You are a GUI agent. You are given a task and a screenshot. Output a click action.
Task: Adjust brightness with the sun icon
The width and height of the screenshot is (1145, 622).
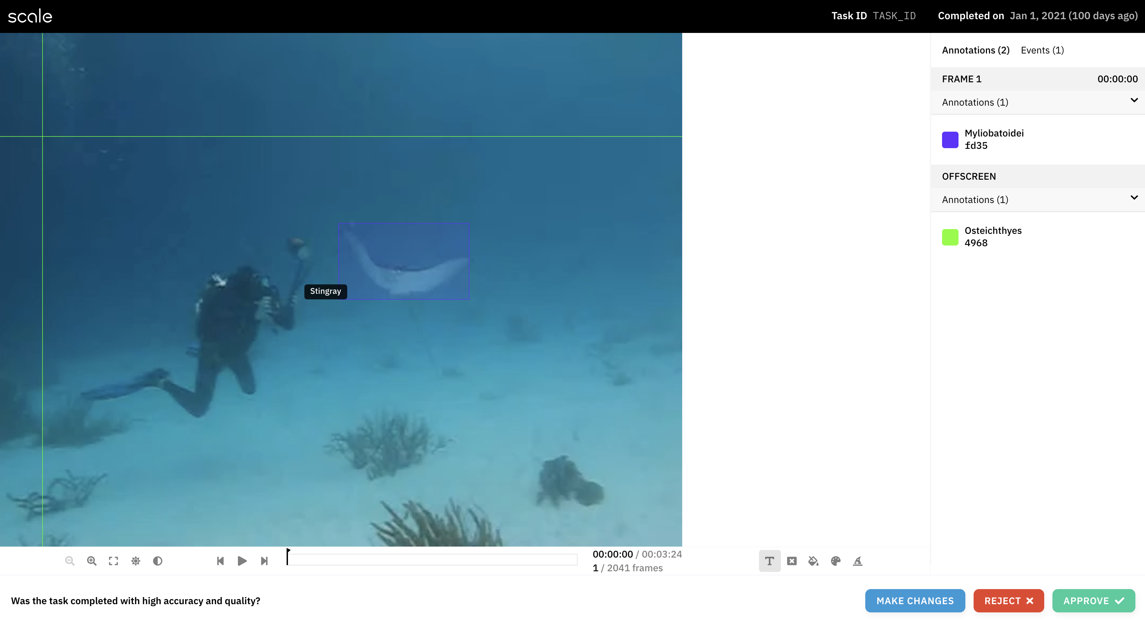pyautogui.click(x=135, y=561)
